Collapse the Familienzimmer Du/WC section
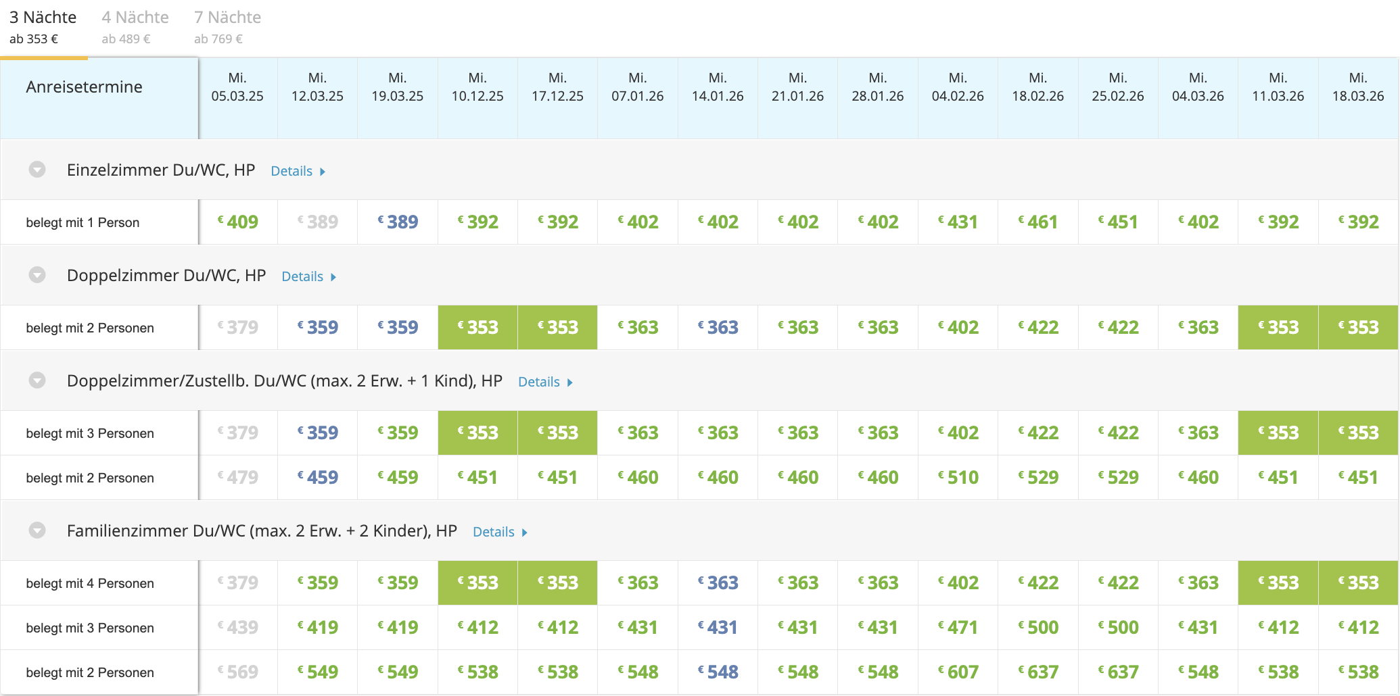 [37, 530]
